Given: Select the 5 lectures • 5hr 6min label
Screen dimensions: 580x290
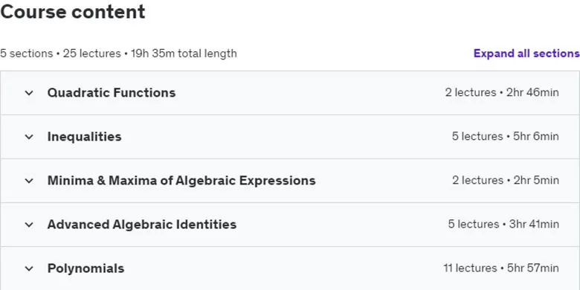Looking at the screenshot, I should [506, 137].
